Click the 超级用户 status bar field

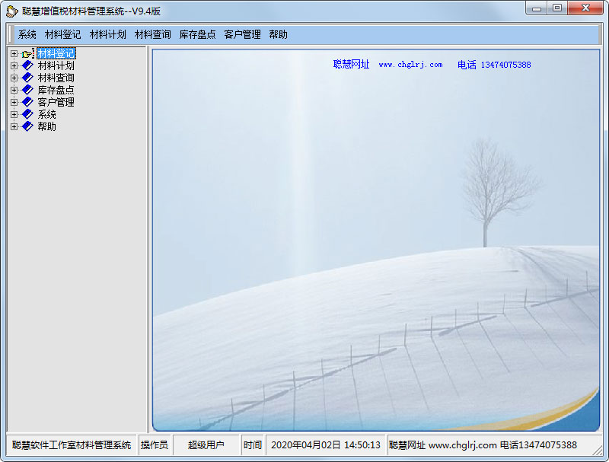(206, 445)
